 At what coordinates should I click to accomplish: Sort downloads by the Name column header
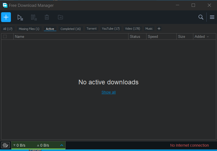pyautogui.click(x=20, y=36)
